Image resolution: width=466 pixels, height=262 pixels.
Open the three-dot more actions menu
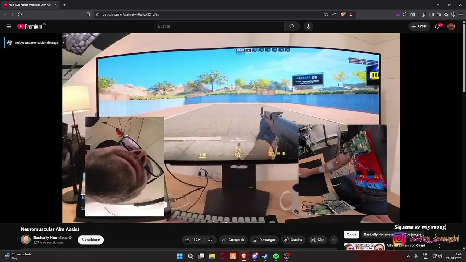click(x=333, y=240)
